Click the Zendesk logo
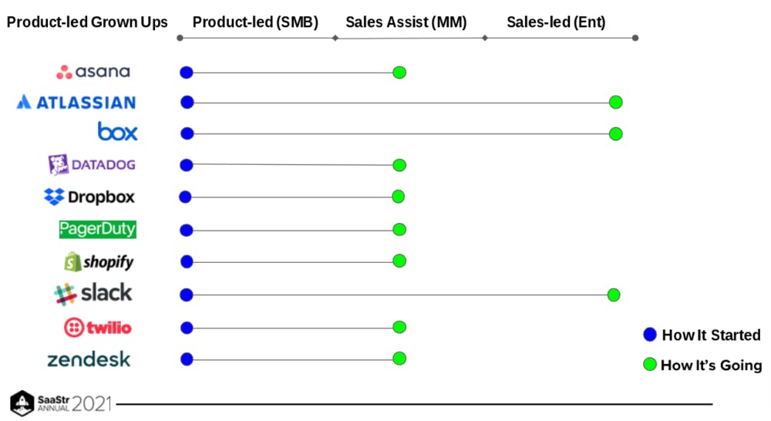Viewport: 771px width, 421px height. click(x=89, y=359)
